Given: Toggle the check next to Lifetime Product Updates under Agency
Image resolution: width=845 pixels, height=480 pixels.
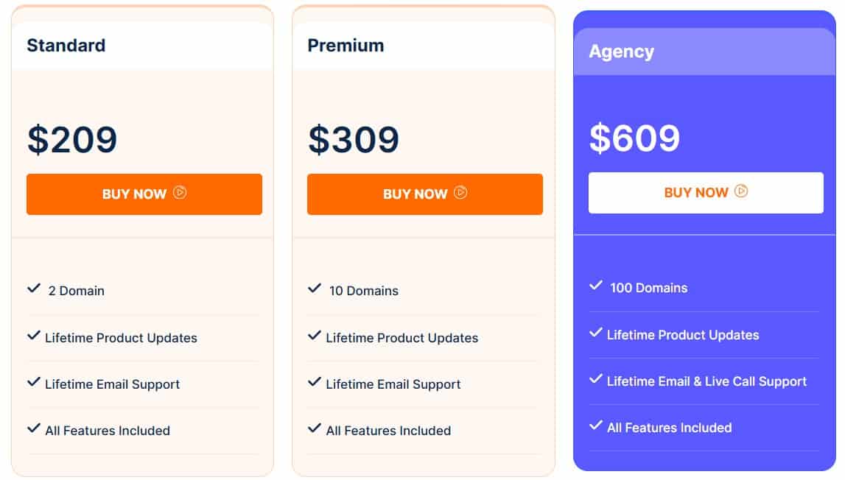Looking at the screenshot, I should click(595, 332).
